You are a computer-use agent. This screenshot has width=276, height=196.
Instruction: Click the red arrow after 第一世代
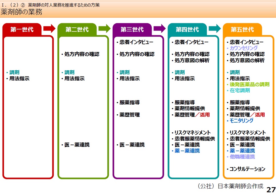click(x=49, y=28)
